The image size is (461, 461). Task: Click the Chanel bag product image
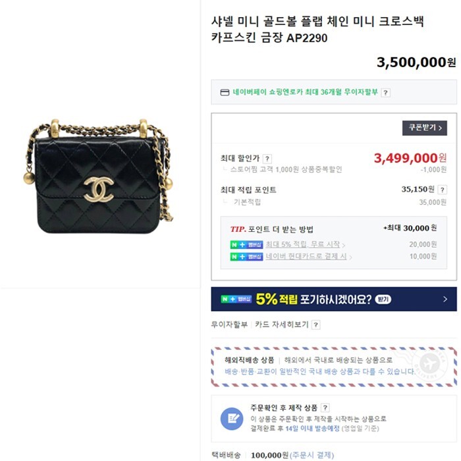(99, 176)
